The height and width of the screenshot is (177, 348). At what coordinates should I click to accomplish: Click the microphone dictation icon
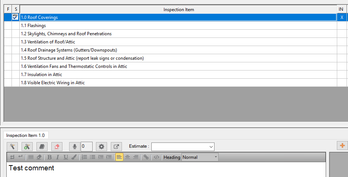[x=75, y=147]
